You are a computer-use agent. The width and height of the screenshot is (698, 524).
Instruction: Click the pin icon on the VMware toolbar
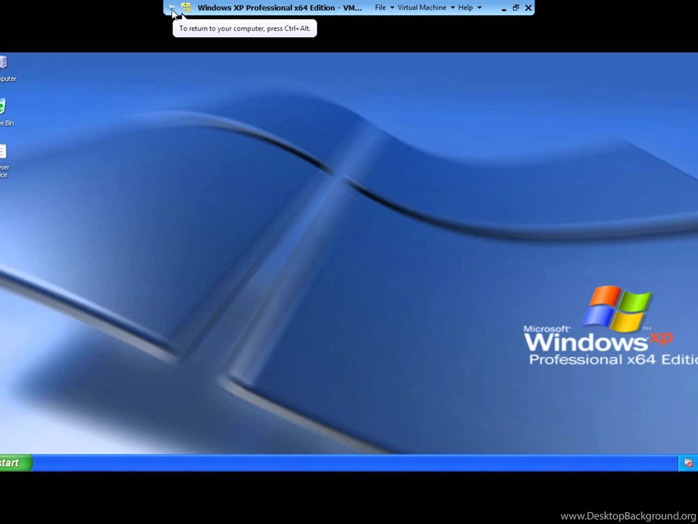[x=171, y=8]
